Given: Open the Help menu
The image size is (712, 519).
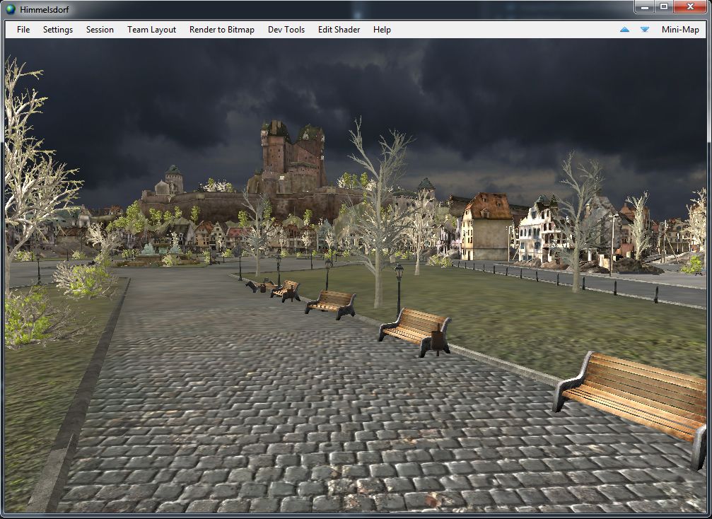Looking at the screenshot, I should (x=382, y=30).
